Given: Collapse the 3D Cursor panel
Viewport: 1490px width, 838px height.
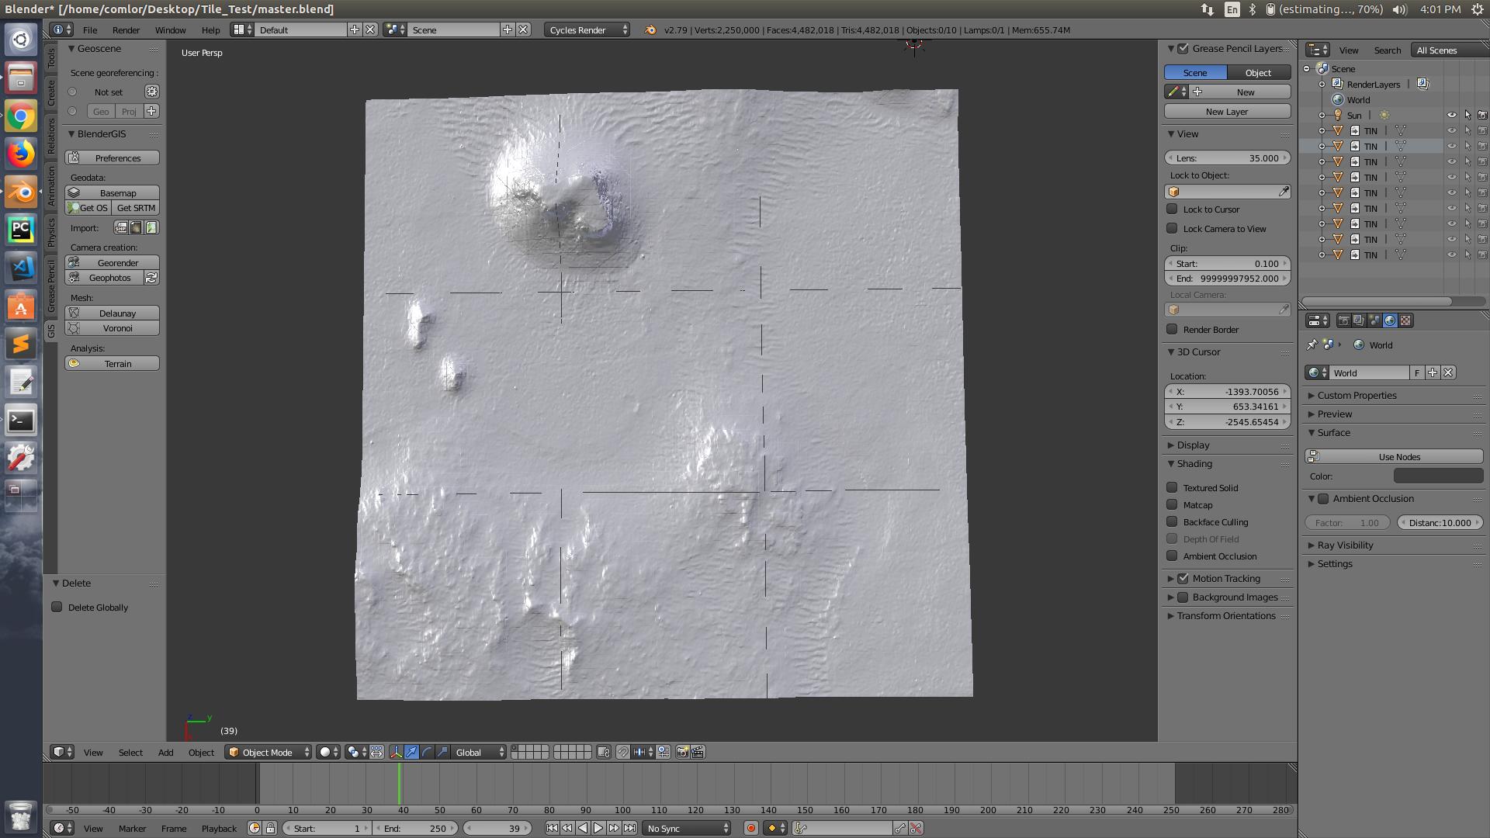Looking at the screenshot, I should click(1171, 351).
